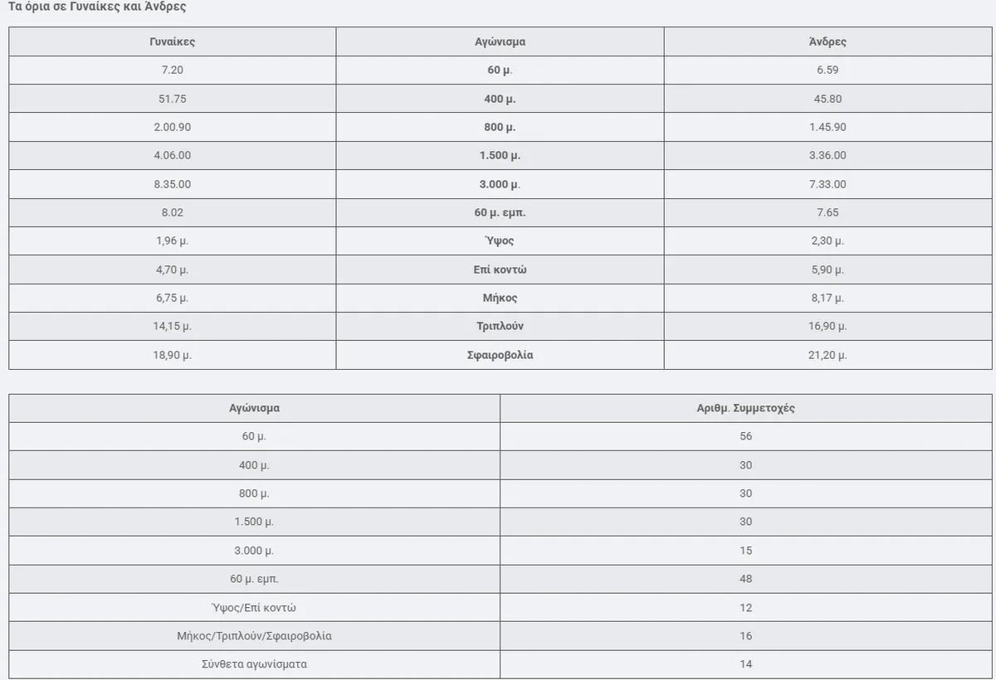Select the men's 400 μ. limit 45.80

point(828,99)
